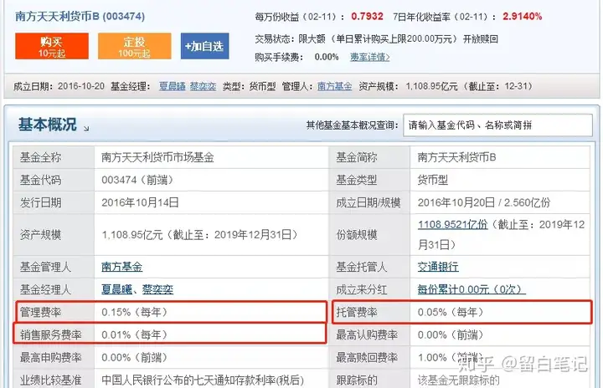Select the 购买手续费 0.00% value

pyautogui.click(x=327, y=57)
